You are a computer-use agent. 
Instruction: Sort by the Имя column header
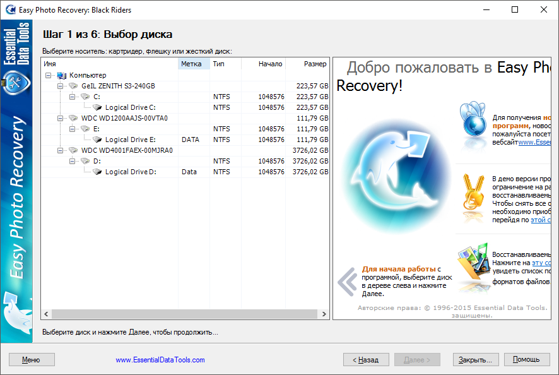(109, 64)
